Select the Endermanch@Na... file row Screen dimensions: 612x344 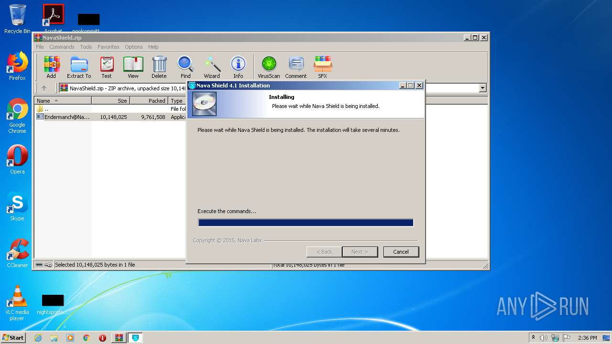tap(111, 117)
